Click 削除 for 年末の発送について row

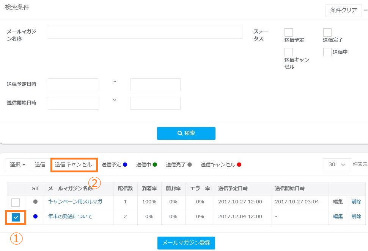point(356,217)
